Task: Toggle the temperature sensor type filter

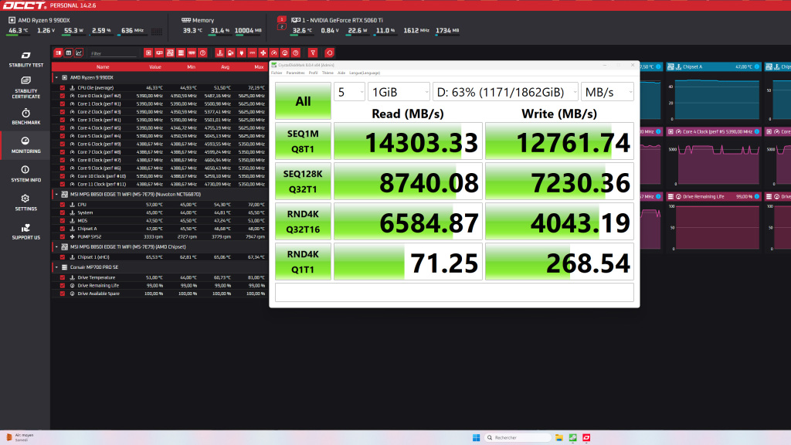Action: pyautogui.click(x=219, y=53)
